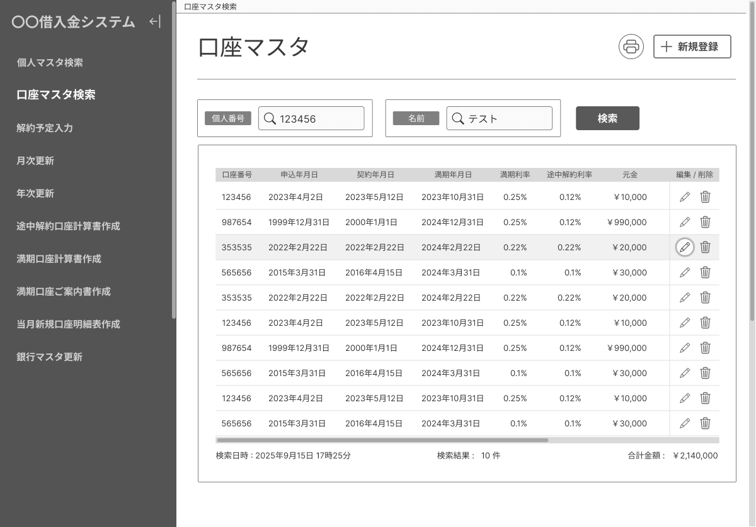Viewport: 756px width, 527px height.
Task: Click 新規登録 to register a new account
Action: pos(692,46)
